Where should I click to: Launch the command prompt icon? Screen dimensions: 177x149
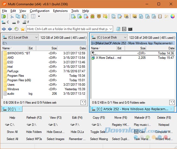(130, 29)
